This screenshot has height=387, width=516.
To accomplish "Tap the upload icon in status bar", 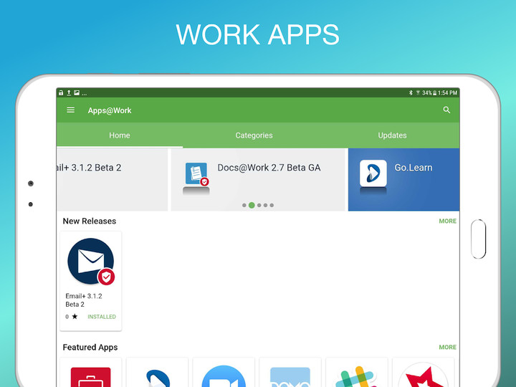I will click(x=69, y=92).
